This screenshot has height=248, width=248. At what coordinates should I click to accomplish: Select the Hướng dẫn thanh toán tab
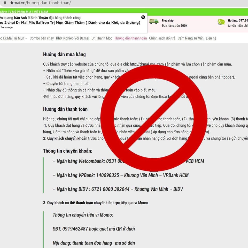click(x=130, y=38)
